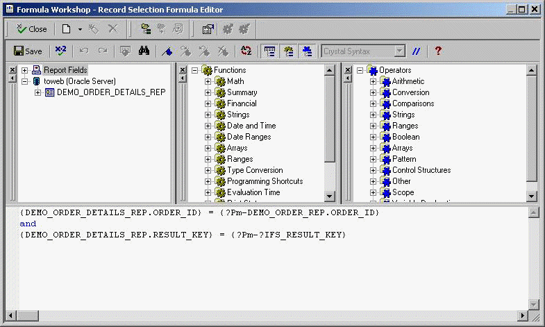The image size is (545, 327).
Task: Click the help question mark icon
Action: pyautogui.click(x=438, y=51)
